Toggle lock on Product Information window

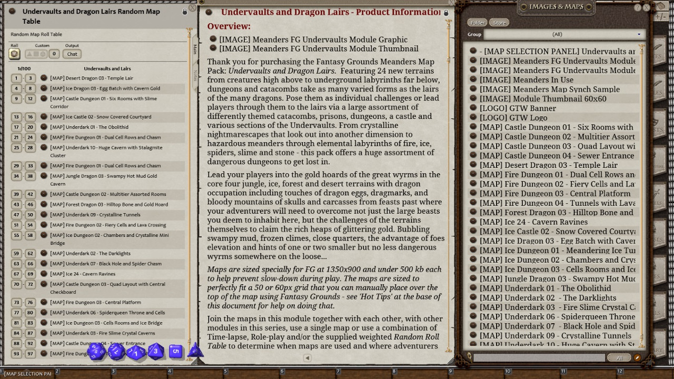click(x=446, y=13)
